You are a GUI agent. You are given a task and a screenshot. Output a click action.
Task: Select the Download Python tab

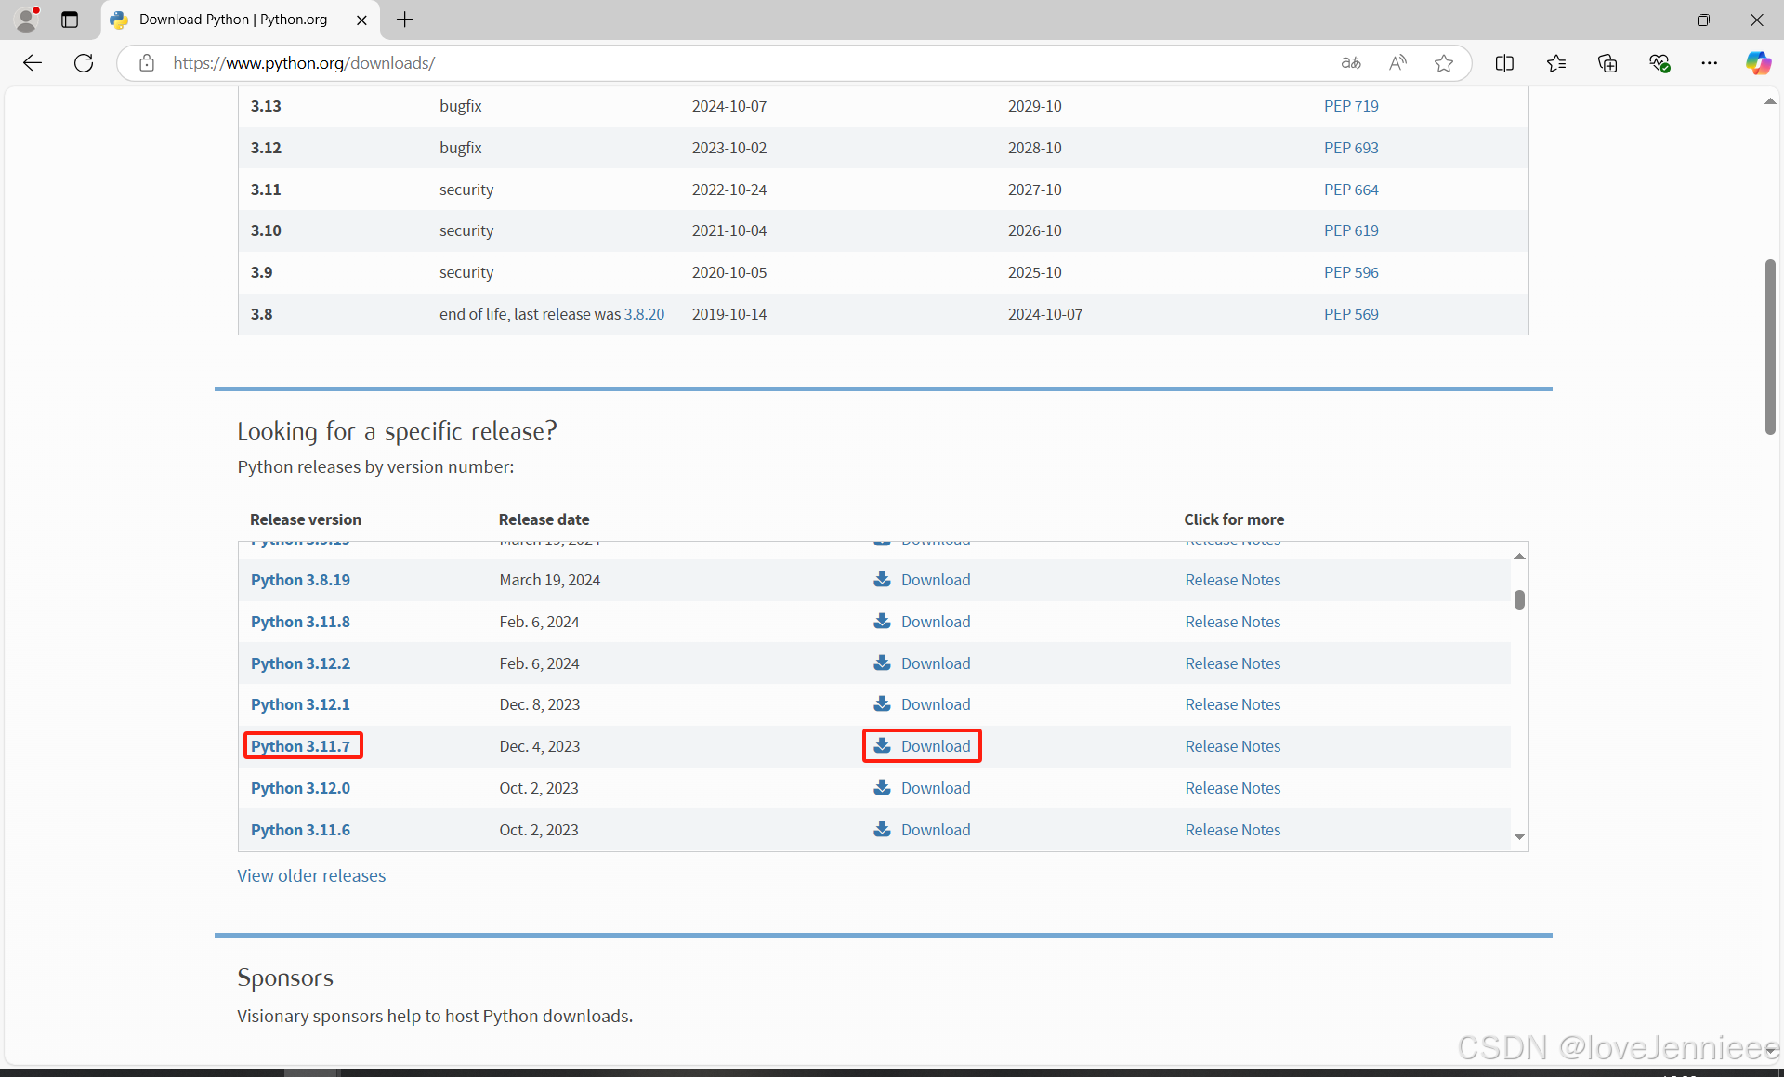point(232,20)
